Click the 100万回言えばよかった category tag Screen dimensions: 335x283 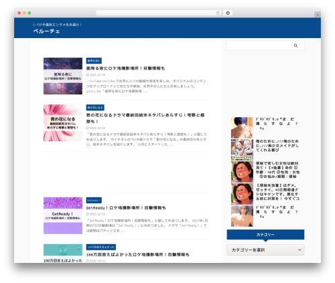[x=101, y=247]
